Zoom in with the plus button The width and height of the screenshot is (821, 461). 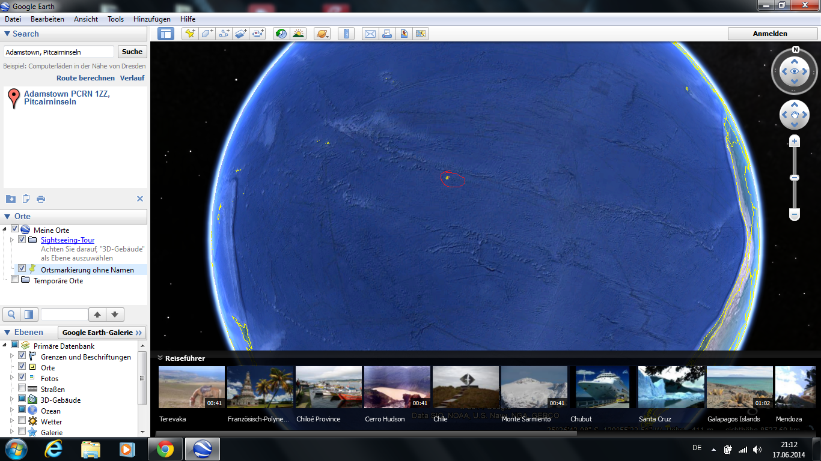point(795,142)
